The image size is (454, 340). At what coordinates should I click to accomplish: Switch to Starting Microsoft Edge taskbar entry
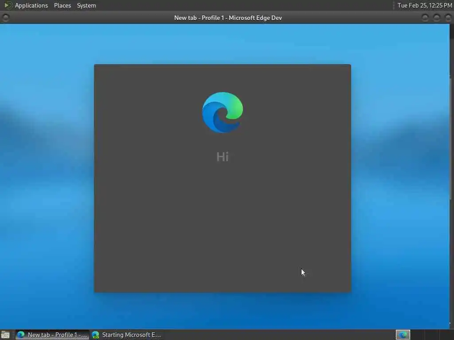(x=126, y=335)
